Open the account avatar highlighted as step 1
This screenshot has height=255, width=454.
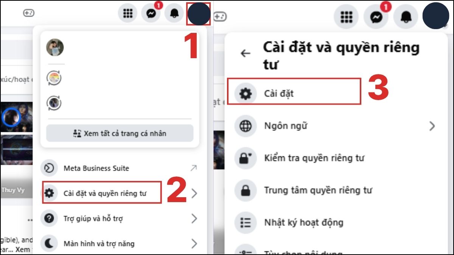point(199,14)
